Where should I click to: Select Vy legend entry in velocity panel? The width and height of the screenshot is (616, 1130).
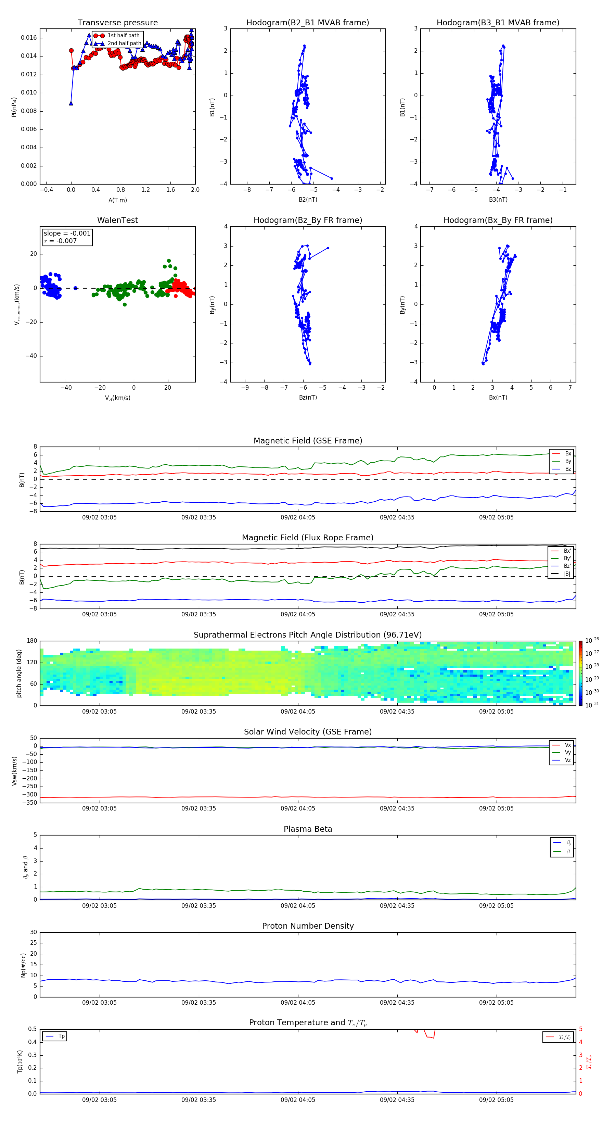562,752
